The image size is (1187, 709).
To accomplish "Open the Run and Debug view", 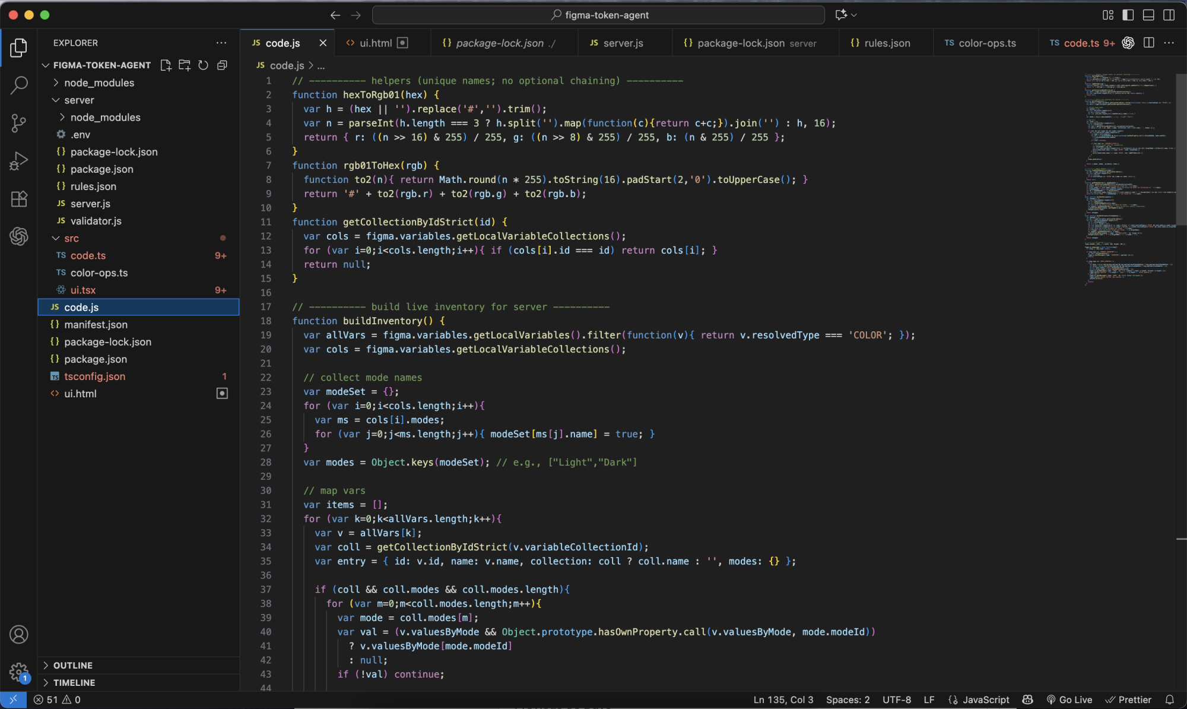I will pyautogui.click(x=19, y=161).
